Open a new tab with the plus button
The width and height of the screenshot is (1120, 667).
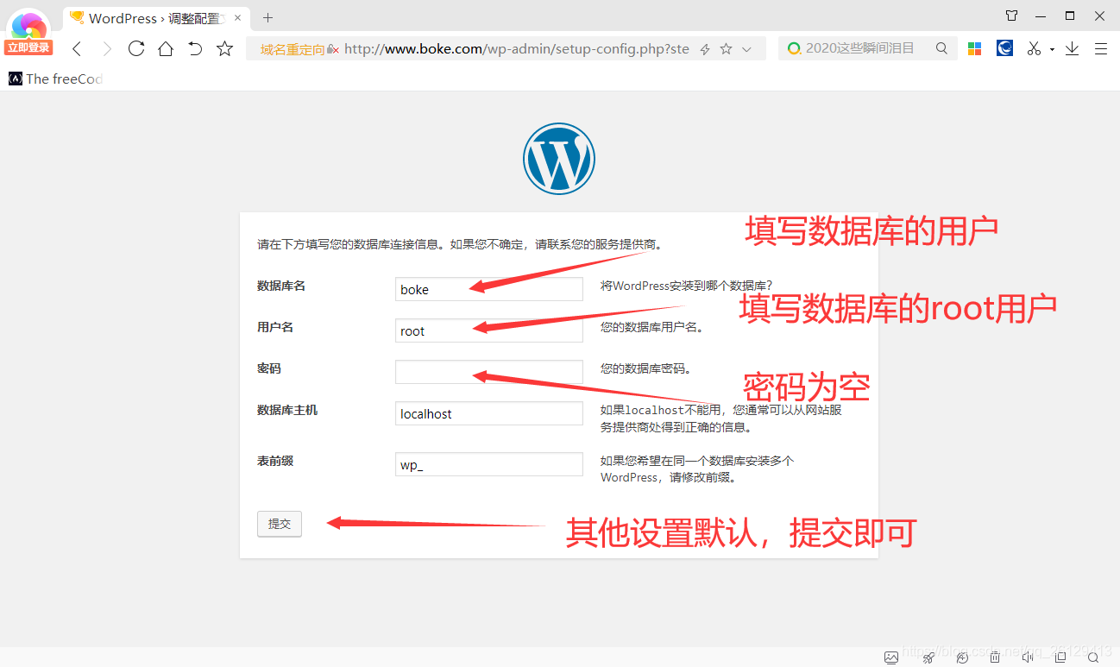click(267, 17)
